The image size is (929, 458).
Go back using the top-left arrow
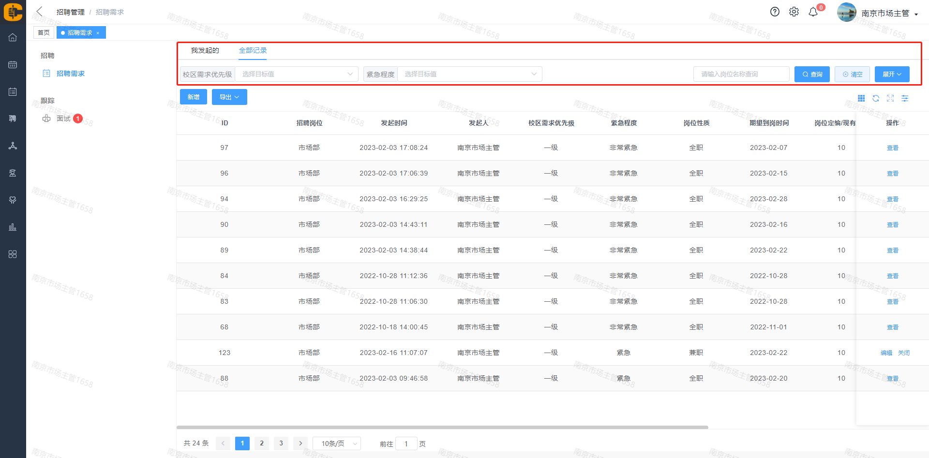coord(40,12)
